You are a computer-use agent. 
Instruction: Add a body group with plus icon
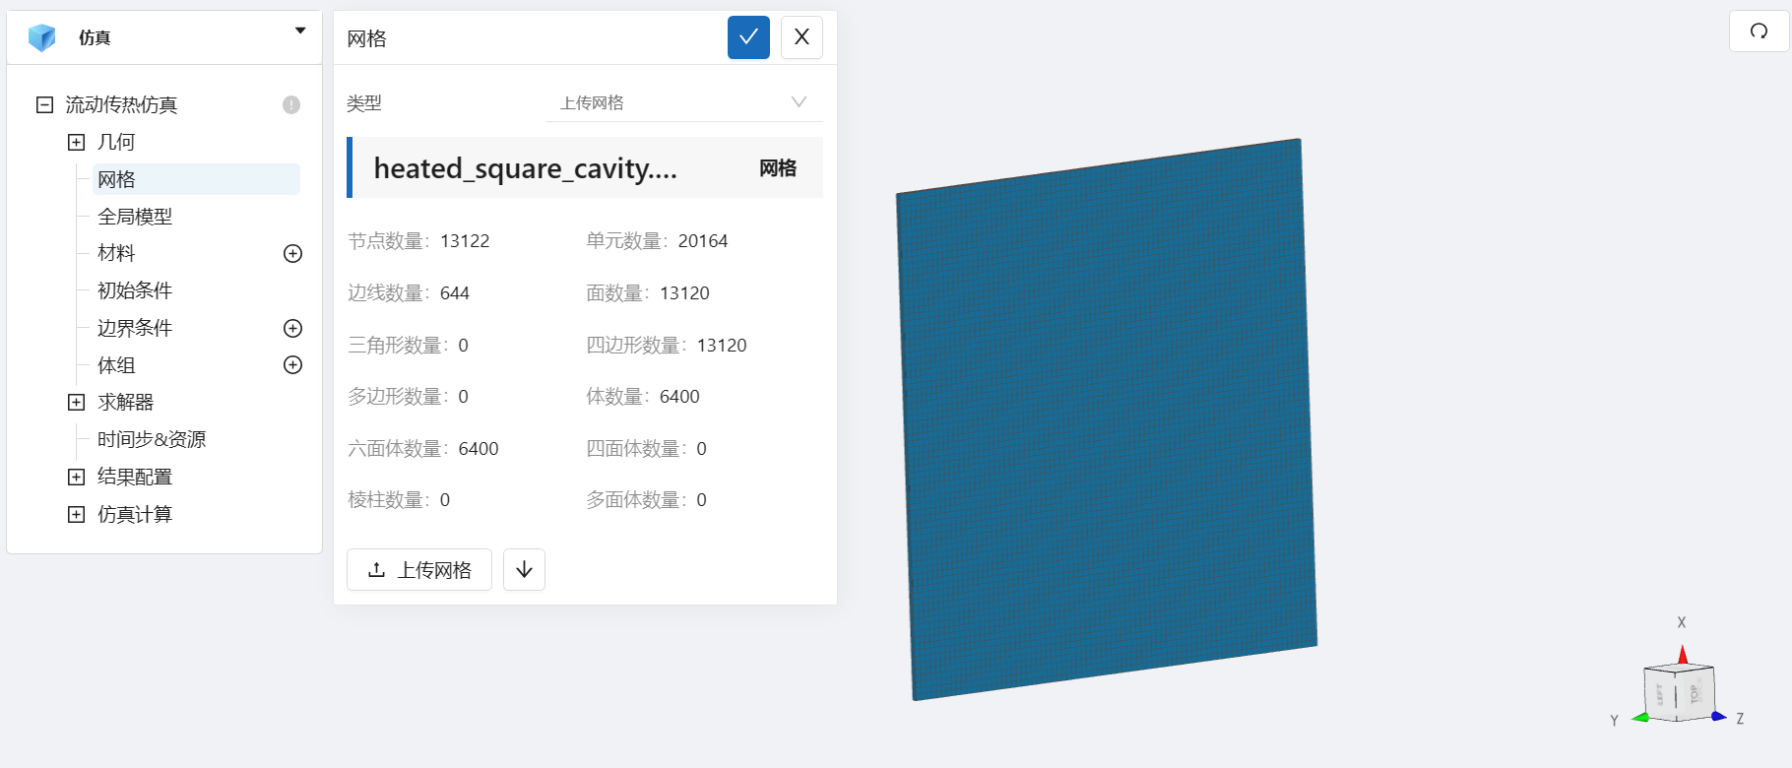pyautogui.click(x=292, y=364)
